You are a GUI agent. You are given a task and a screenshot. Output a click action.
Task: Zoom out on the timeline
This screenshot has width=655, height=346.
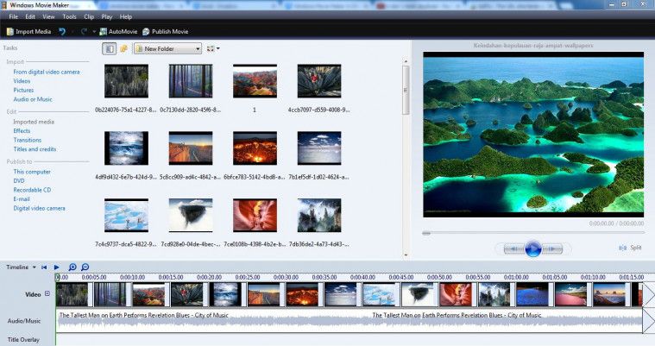click(x=85, y=267)
